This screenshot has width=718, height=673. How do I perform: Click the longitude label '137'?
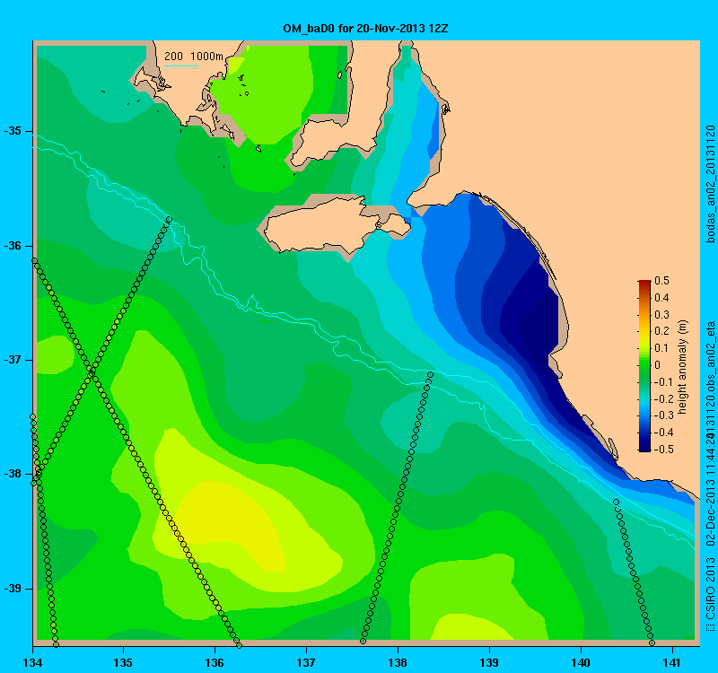click(306, 662)
